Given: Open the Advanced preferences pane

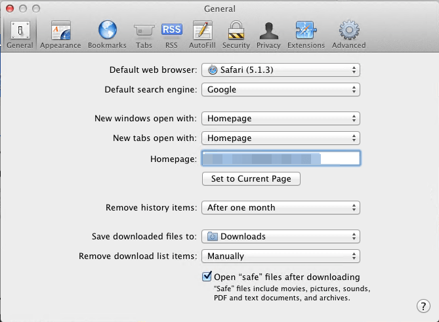Looking at the screenshot, I should coord(349,35).
